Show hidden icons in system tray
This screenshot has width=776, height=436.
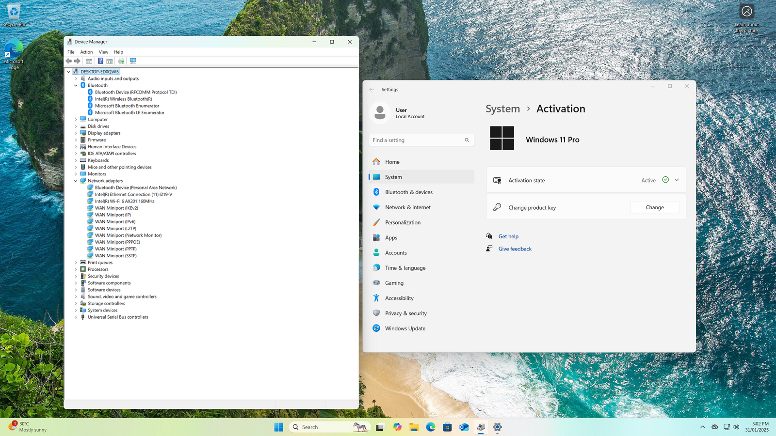pyautogui.click(x=702, y=427)
